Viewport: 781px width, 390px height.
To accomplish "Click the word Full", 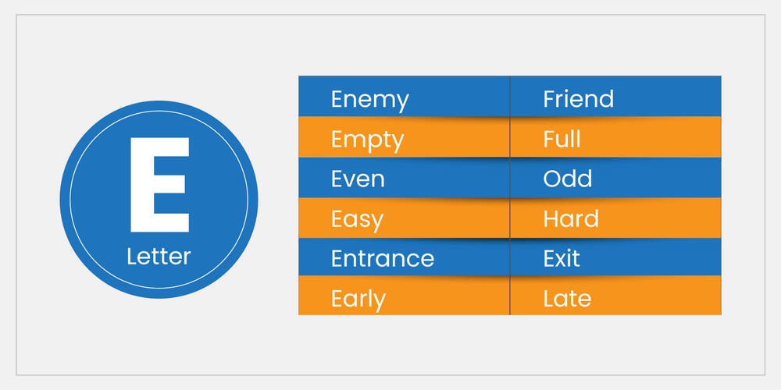I will (562, 140).
